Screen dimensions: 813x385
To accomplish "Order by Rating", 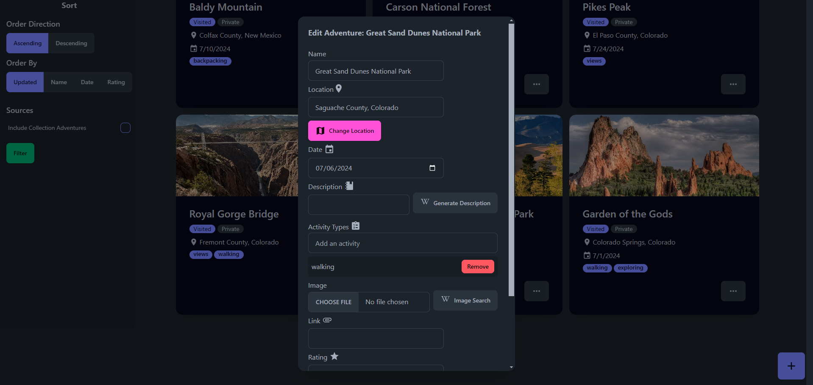I will [116, 82].
